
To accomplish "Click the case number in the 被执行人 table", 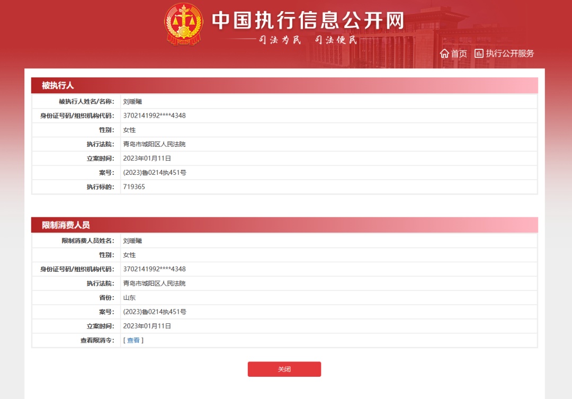I will tap(155, 173).
